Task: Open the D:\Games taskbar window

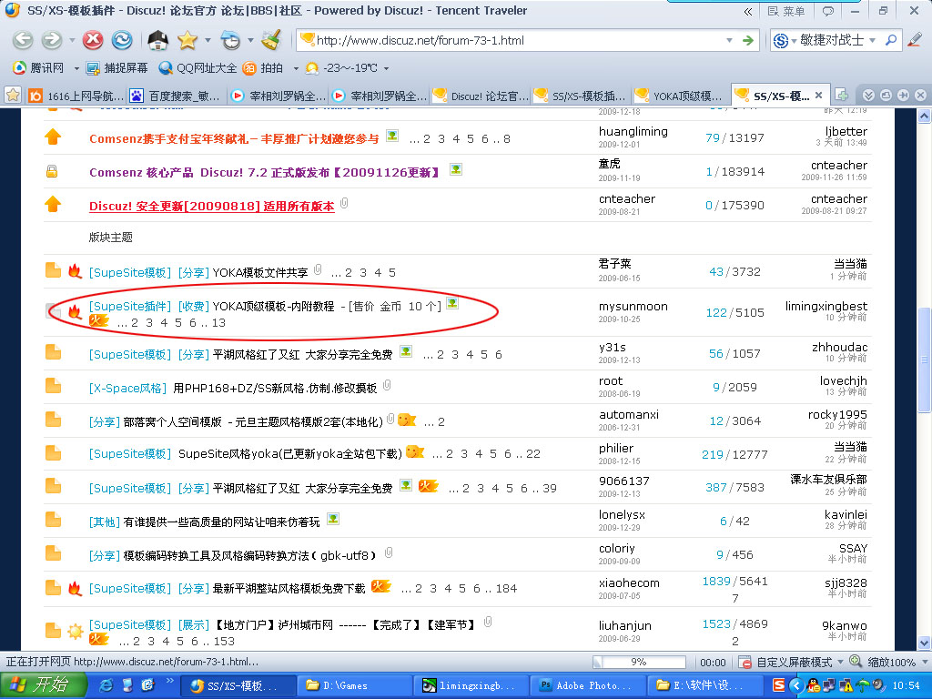Action: pyautogui.click(x=355, y=685)
